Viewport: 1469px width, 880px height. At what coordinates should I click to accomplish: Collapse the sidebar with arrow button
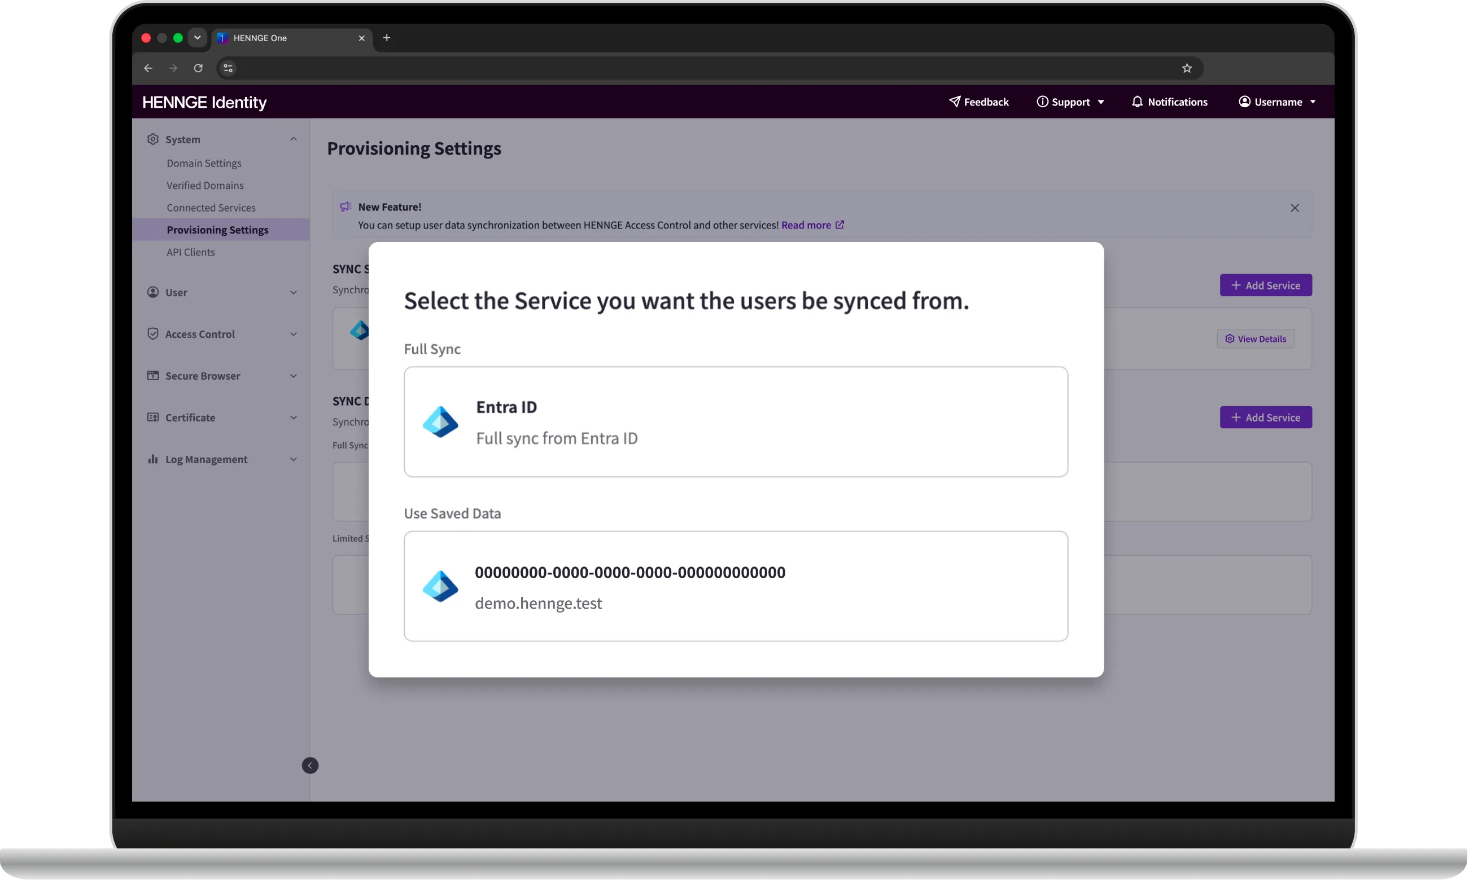pos(311,766)
